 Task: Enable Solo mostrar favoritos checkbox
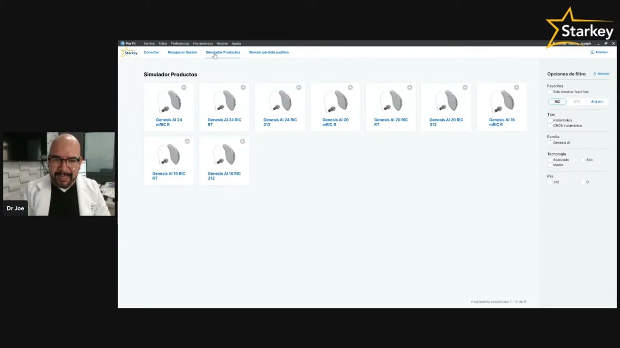point(550,92)
